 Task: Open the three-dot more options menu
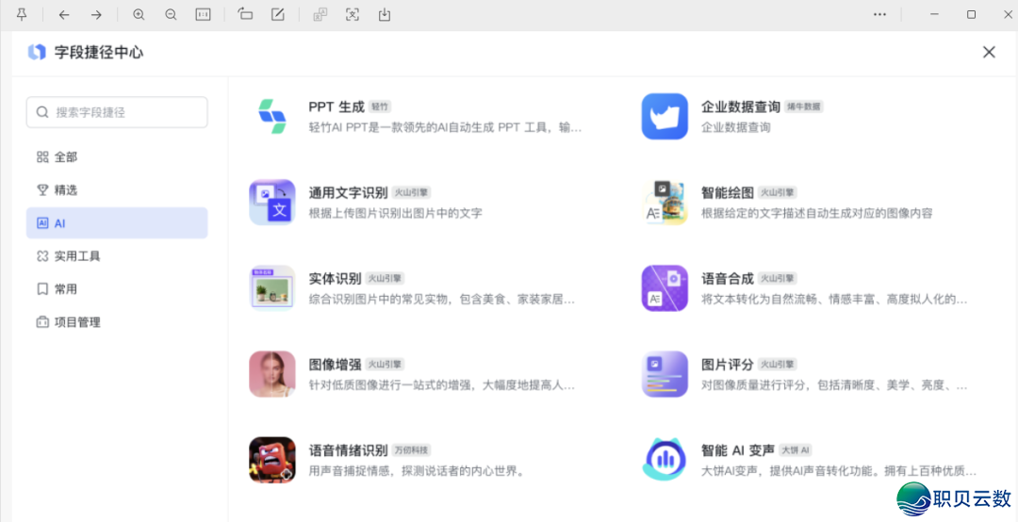tap(879, 14)
